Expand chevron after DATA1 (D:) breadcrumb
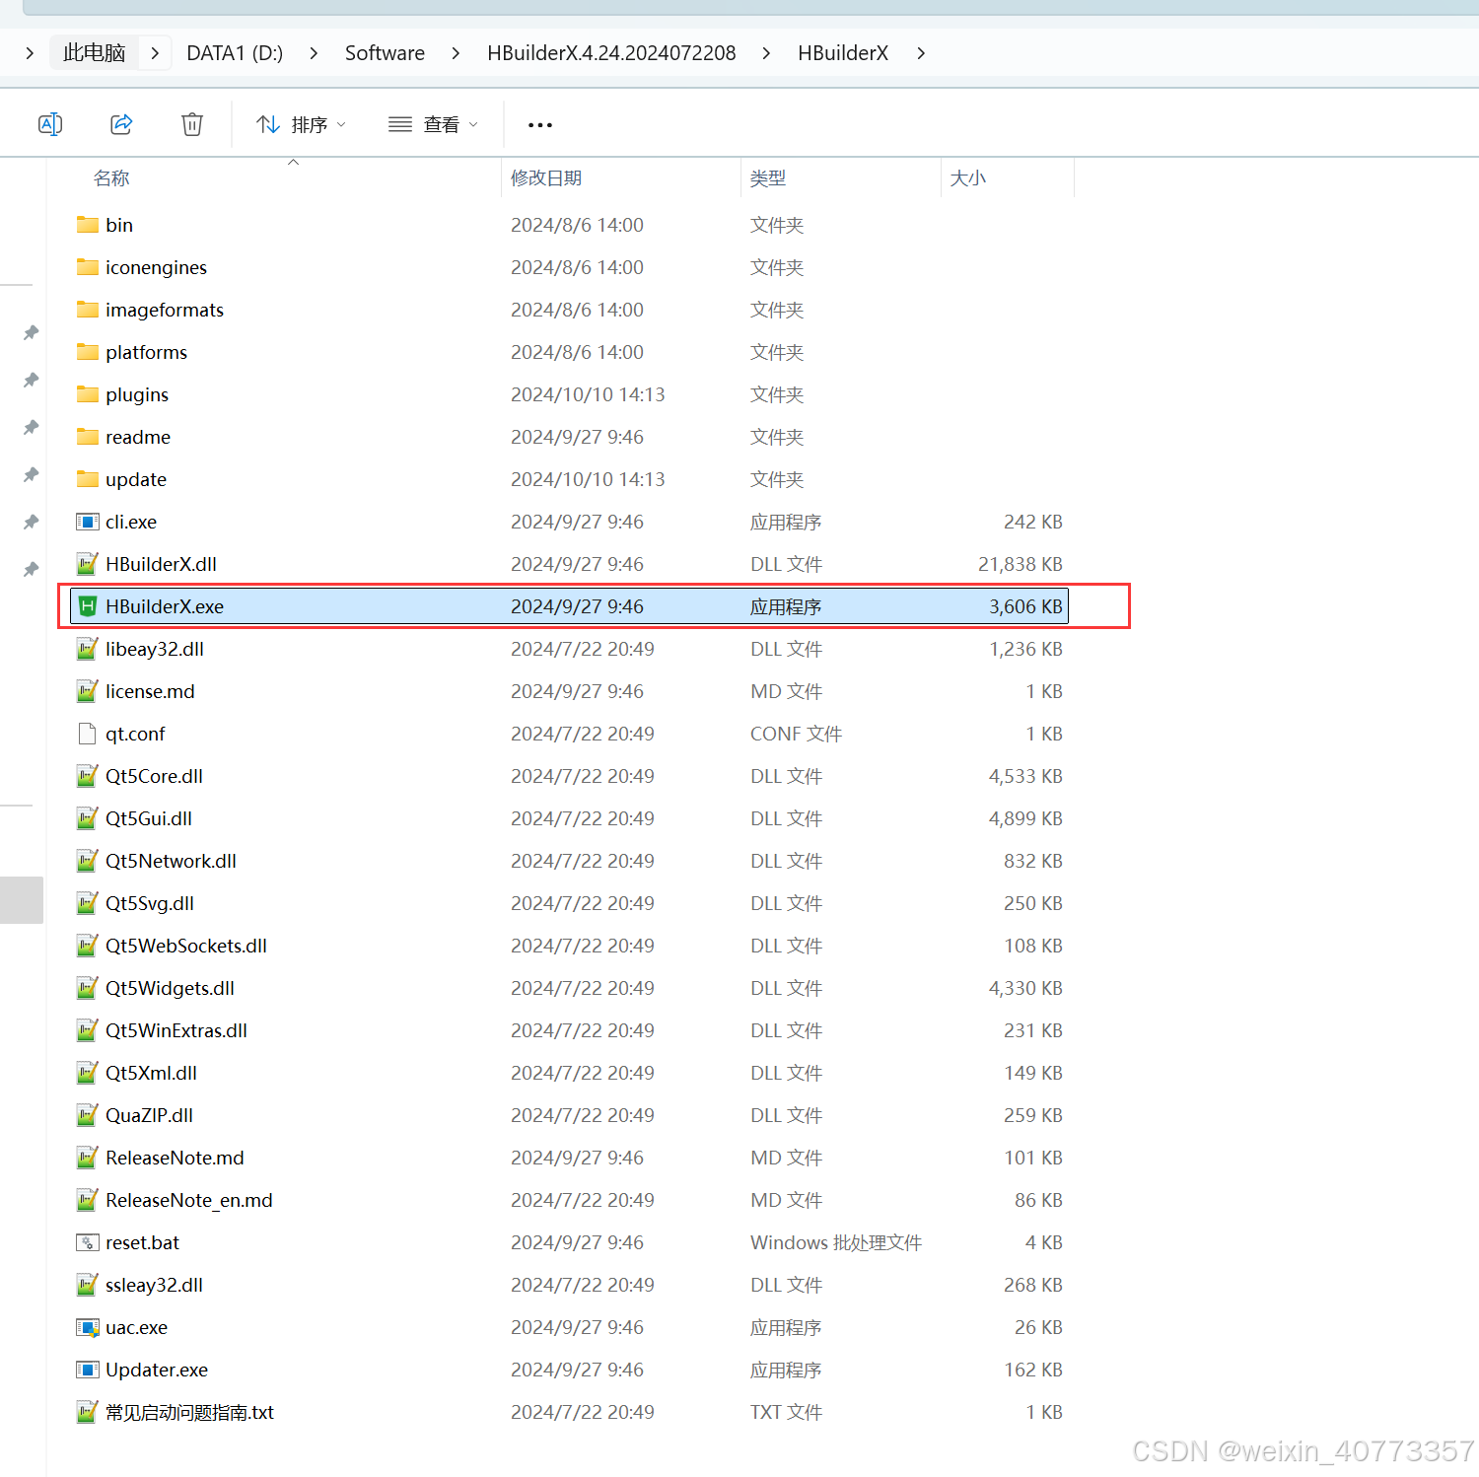The width and height of the screenshot is (1479, 1477). coord(314,53)
